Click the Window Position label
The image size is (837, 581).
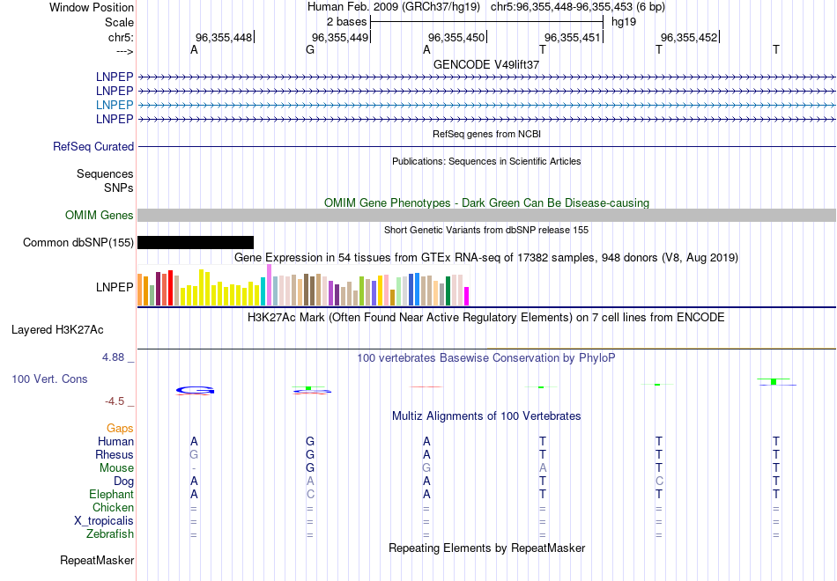[x=92, y=7]
